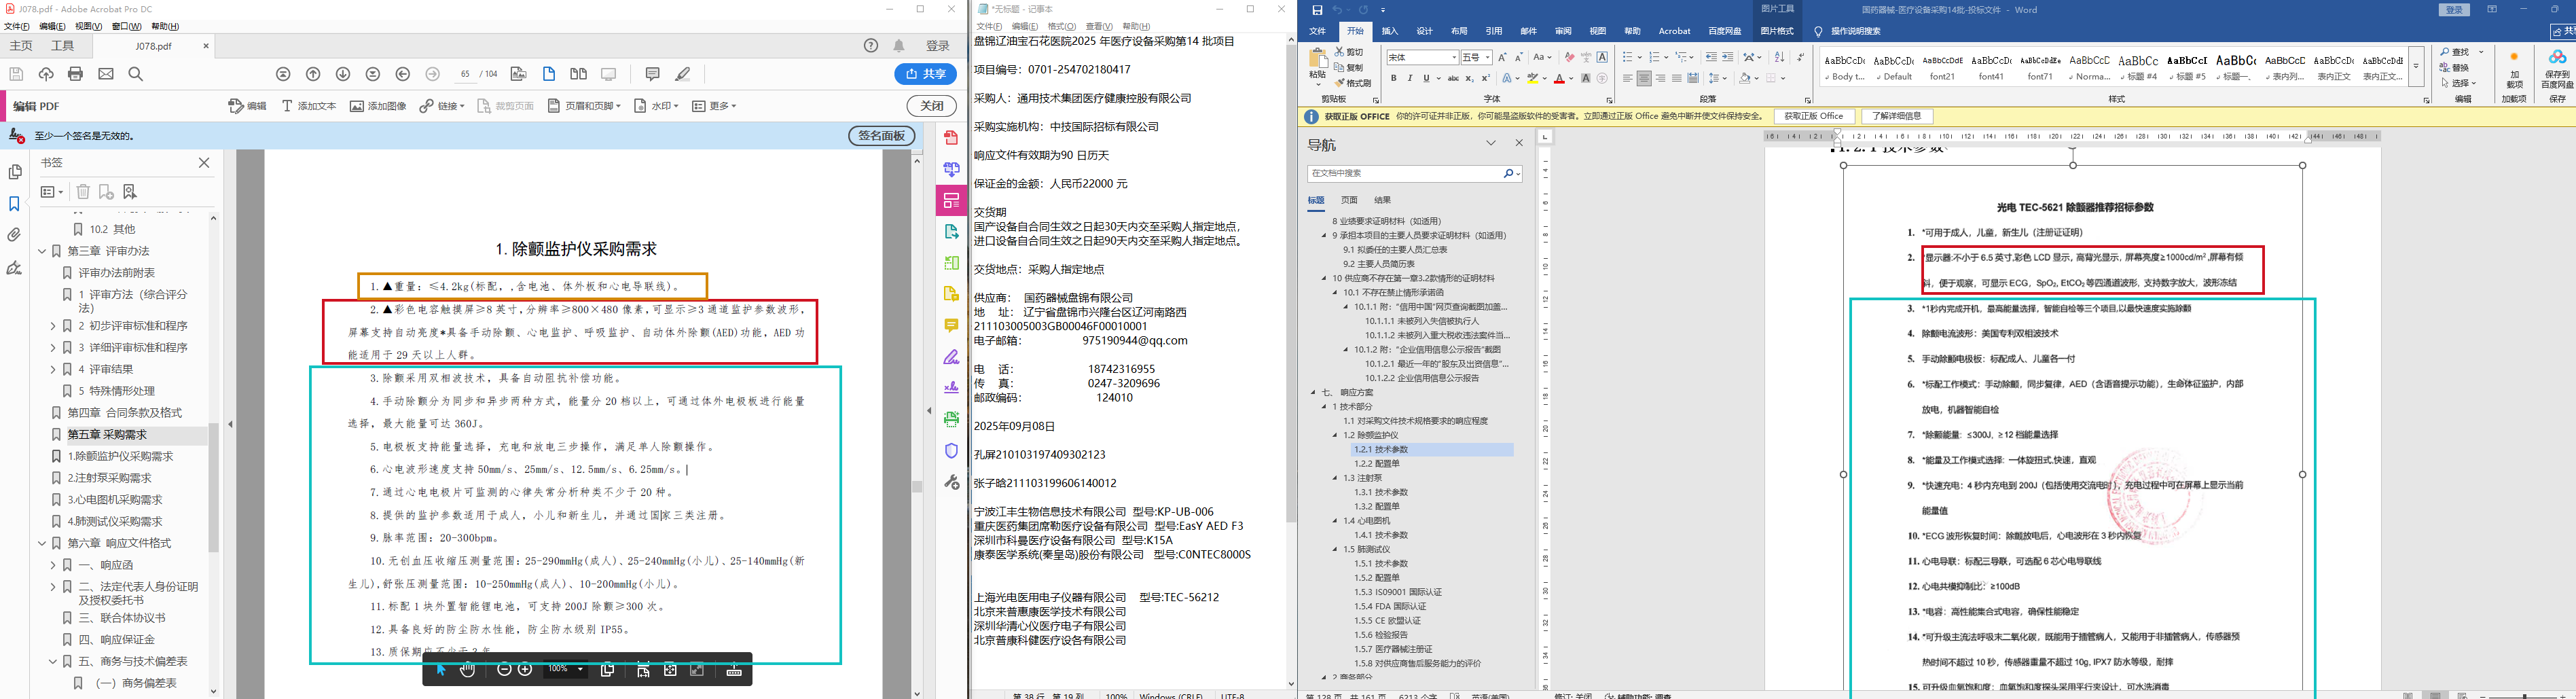Click the email envelope icon in Acrobat
The image size is (2576, 699).
click(106, 74)
